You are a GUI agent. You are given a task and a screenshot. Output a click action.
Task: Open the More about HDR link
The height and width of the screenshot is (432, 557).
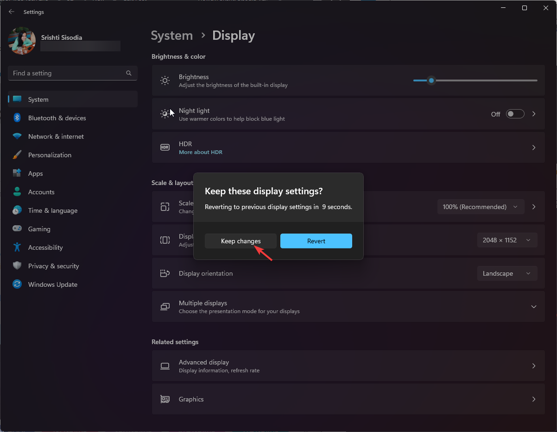point(201,152)
